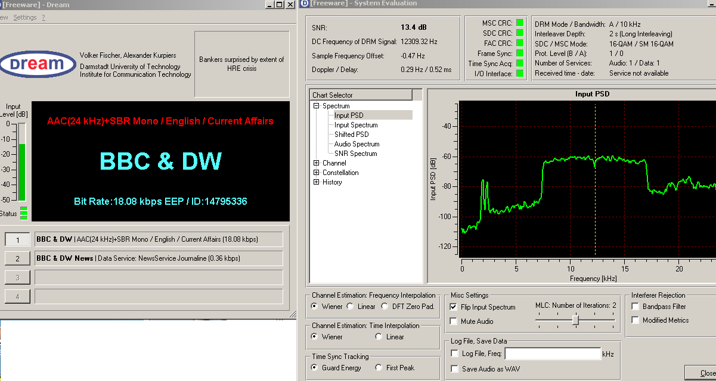Click the Chart Selector header
The height and width of the screenshot is (381, 716).
361,95
